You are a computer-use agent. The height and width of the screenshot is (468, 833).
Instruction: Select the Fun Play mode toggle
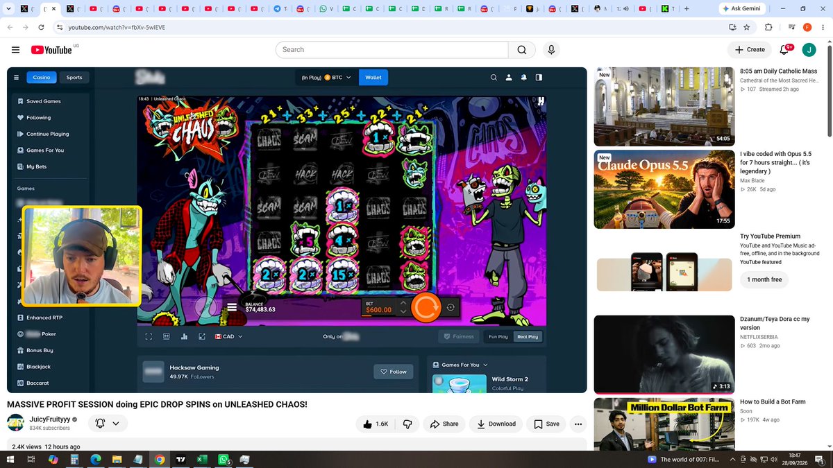498,336
